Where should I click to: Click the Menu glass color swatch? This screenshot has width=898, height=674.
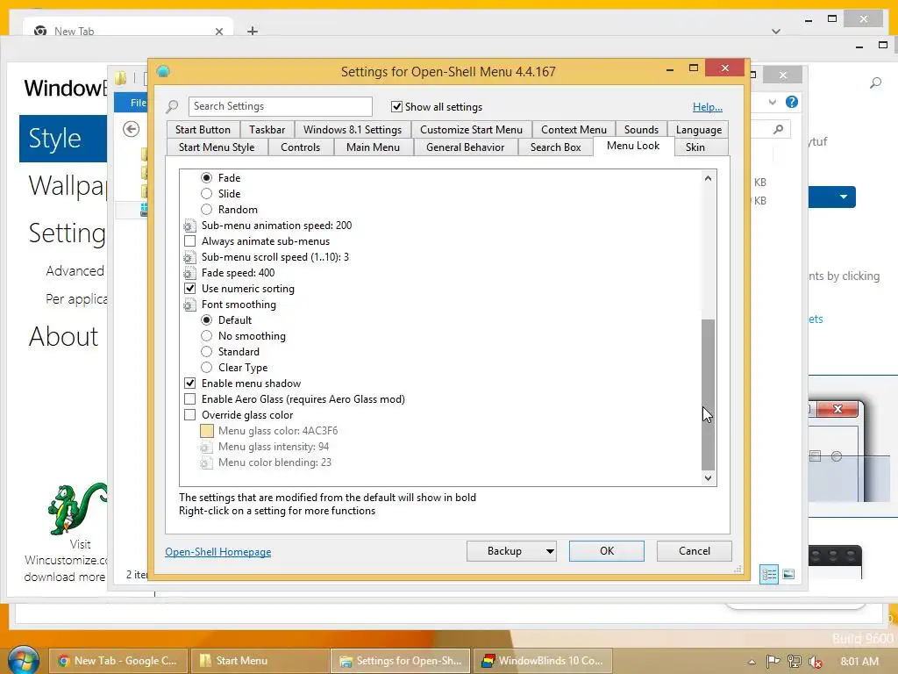pyautogui.click(x=207, y=431)
